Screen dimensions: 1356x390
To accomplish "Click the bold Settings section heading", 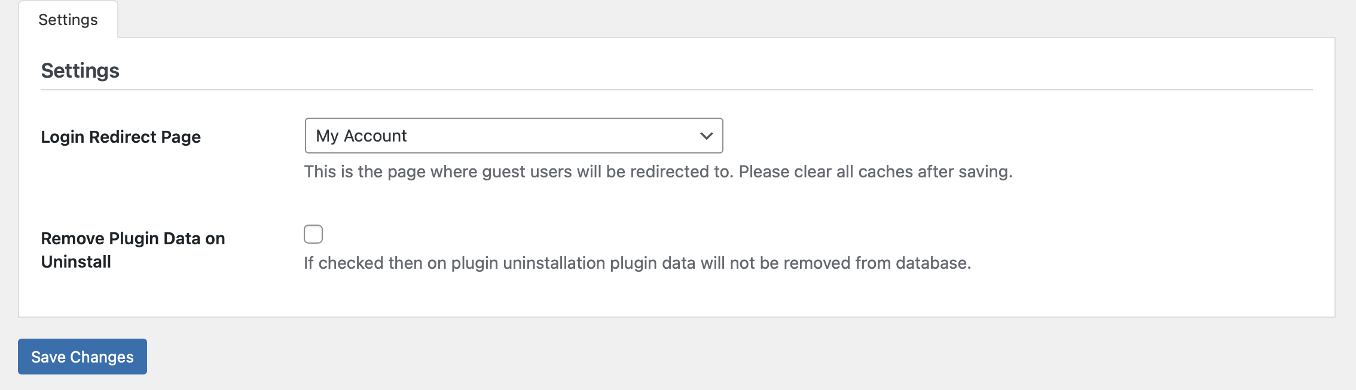I will pos(80,70).
